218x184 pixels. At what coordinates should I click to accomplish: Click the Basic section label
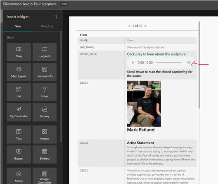pos(11,37)
